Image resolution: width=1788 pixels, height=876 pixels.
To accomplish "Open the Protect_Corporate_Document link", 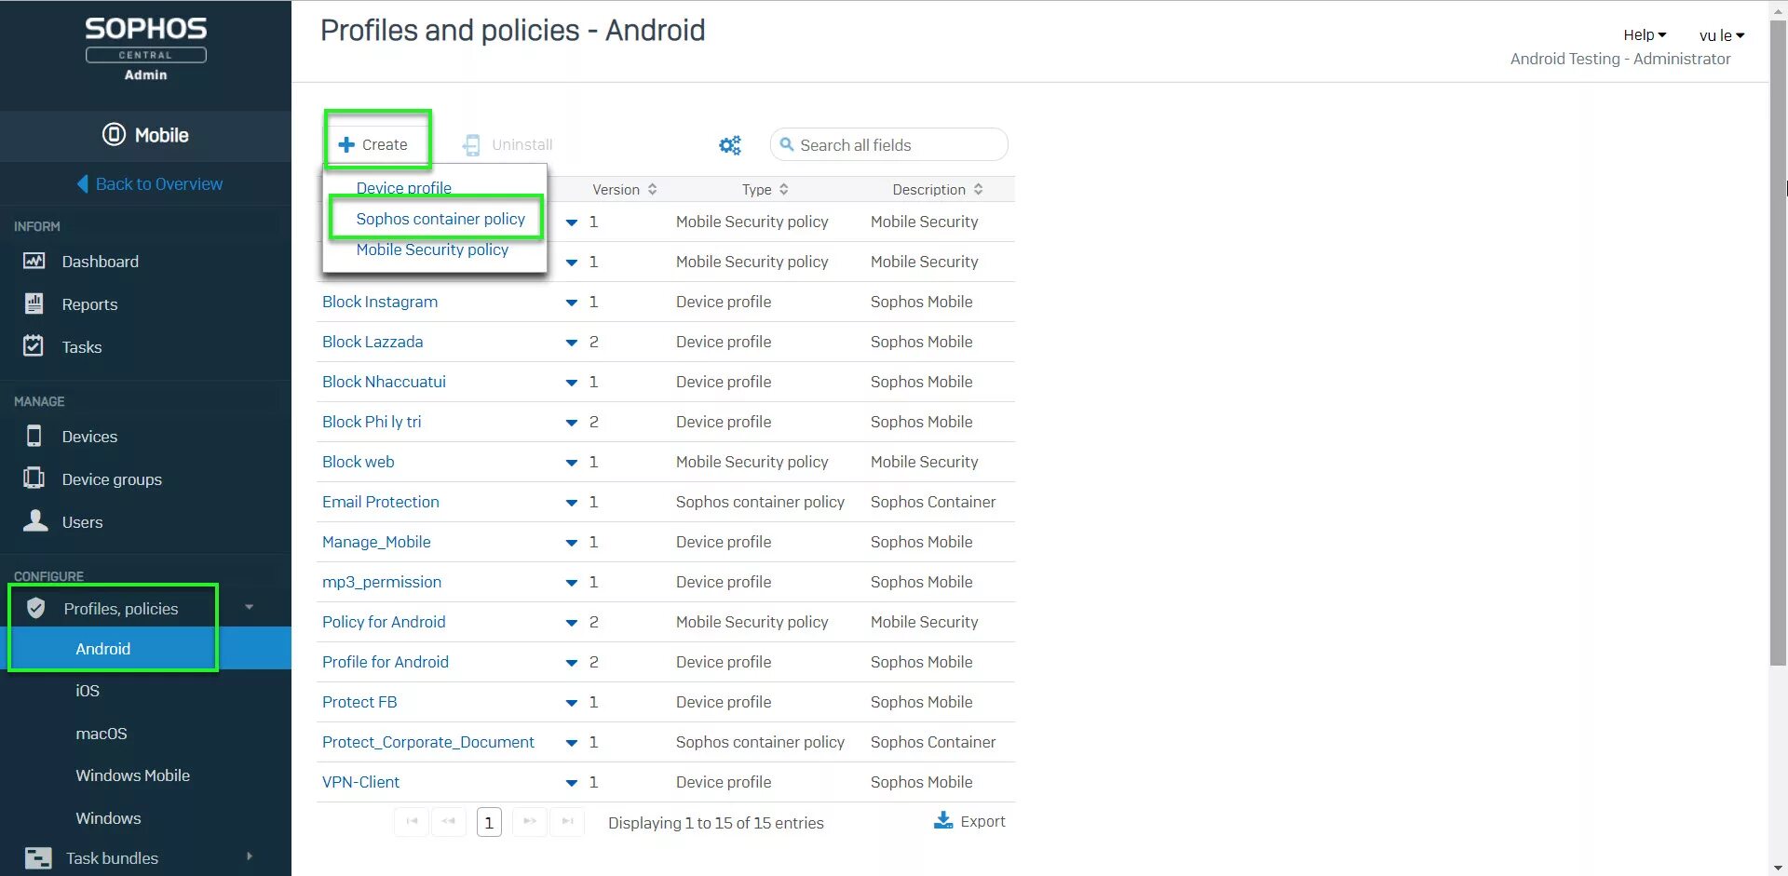I will pos(428,742).
